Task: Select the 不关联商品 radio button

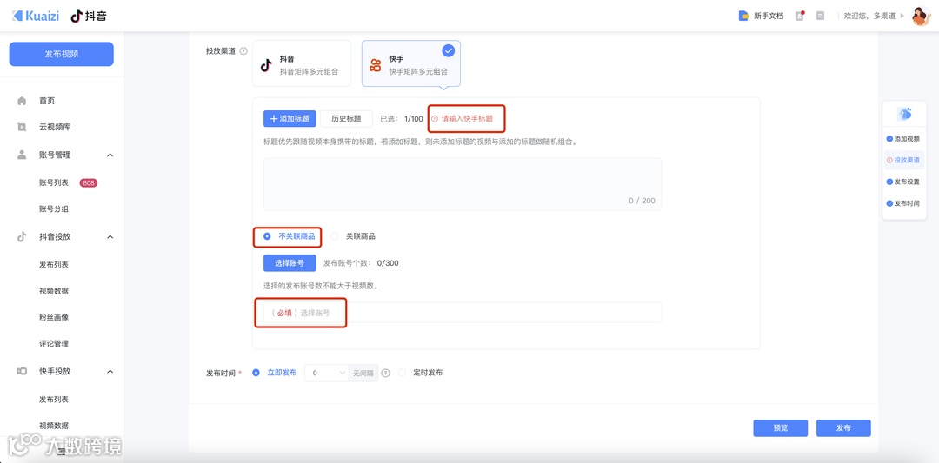Action: click(x=267, y=236)
